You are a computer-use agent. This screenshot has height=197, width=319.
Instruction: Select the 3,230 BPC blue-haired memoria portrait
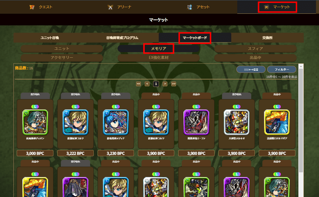(x=116, y=122)
